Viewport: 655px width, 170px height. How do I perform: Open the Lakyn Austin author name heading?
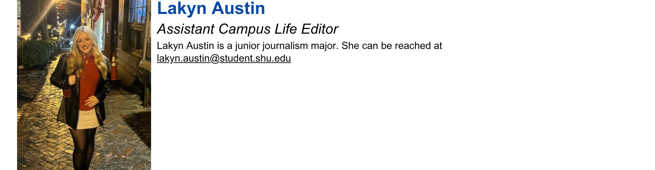211,8
